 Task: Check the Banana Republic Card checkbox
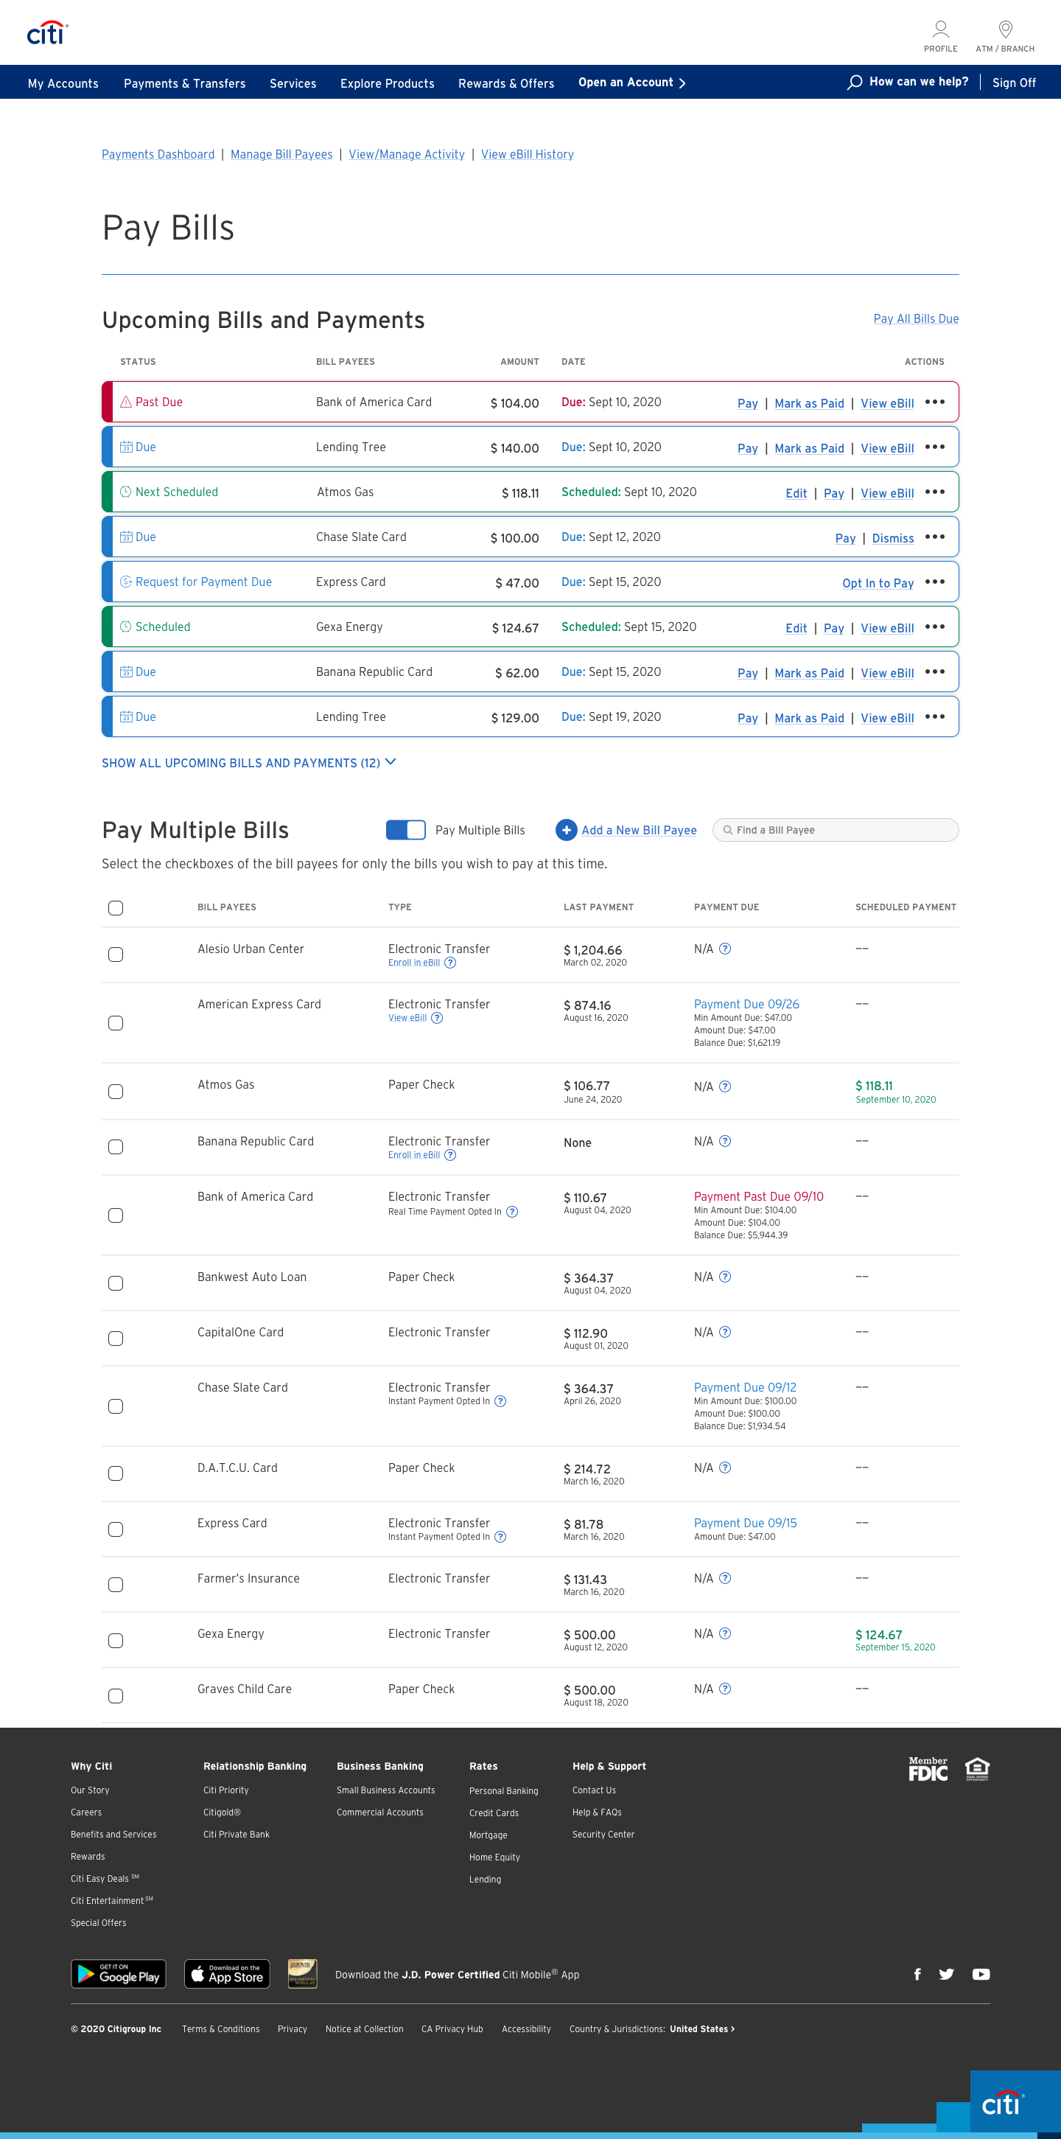tap(116, 1147)
